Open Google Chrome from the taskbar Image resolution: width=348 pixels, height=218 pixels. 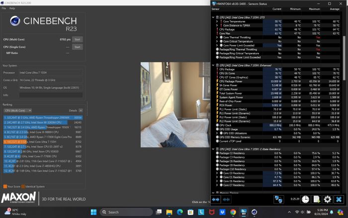click(x=233, y=212)
